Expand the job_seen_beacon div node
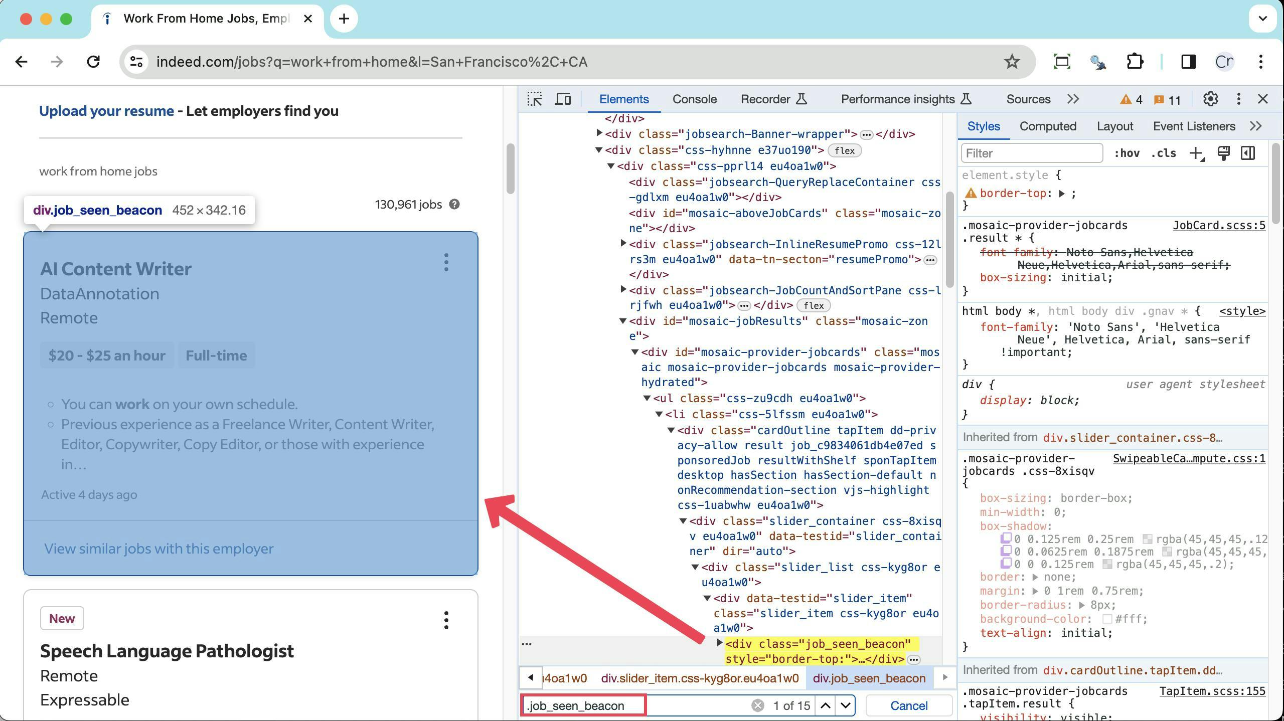Screen dimensions: 1284x721 720,643
